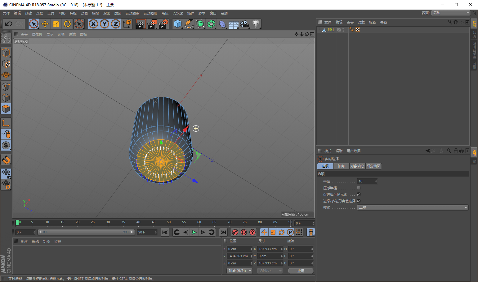478x282 pixels.
Task: Go to start of animation
Action: (165, 232)
